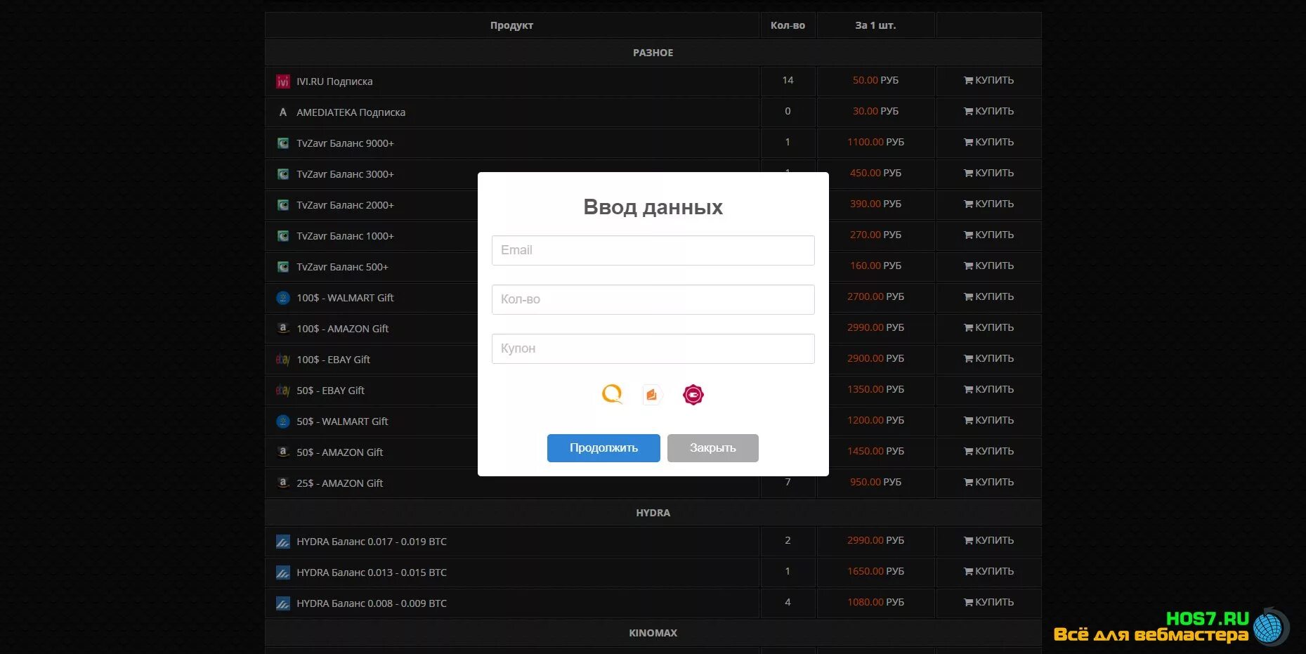
Task: Click the 50$ - EBAY Gift text
Action: (330, 391)
